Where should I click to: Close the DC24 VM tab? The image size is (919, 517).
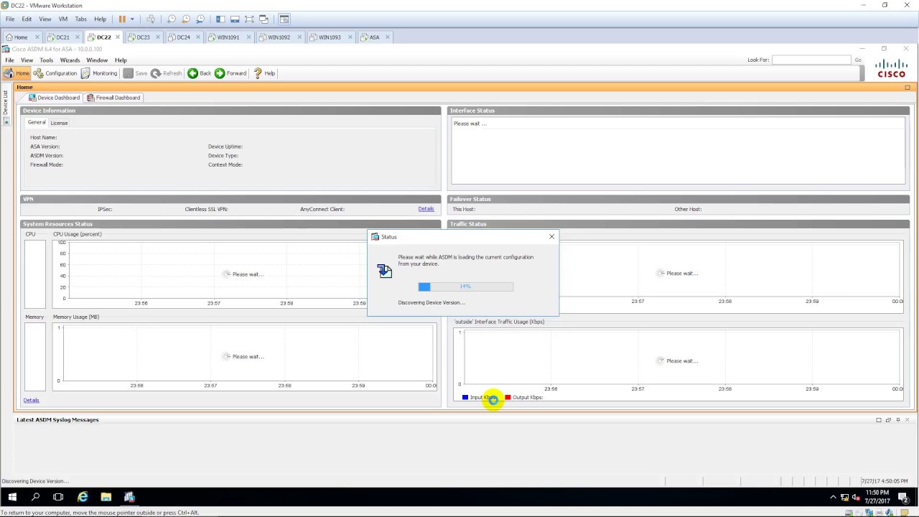pyautogui.click(x=198, y=37)
